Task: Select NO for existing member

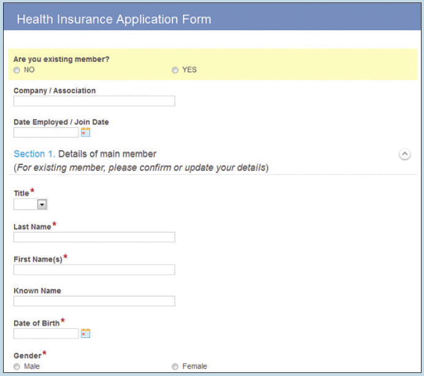Action: tap(17, 70)
